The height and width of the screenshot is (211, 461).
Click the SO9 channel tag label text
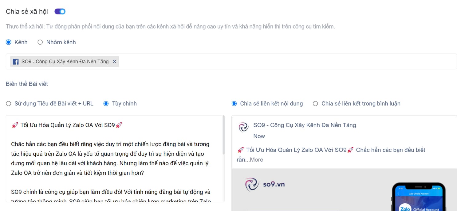pyautogui.click(x=65, y=61)
